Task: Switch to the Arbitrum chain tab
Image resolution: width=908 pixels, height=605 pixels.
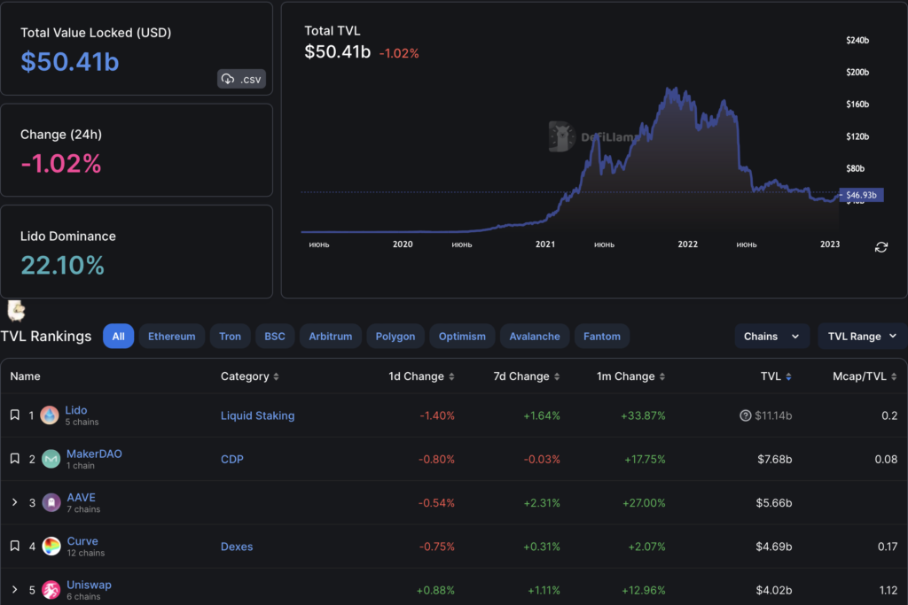Action: (x=330, y=337)
